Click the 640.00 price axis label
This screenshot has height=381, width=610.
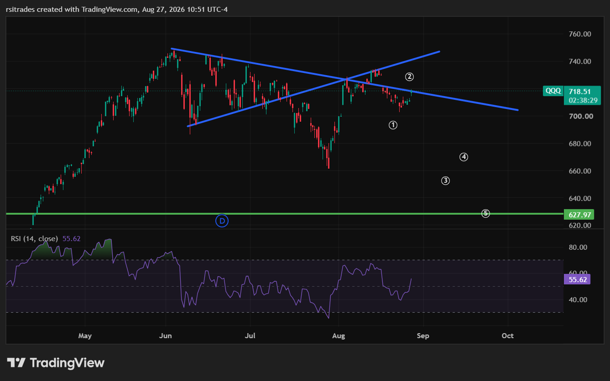pos(581,198)
